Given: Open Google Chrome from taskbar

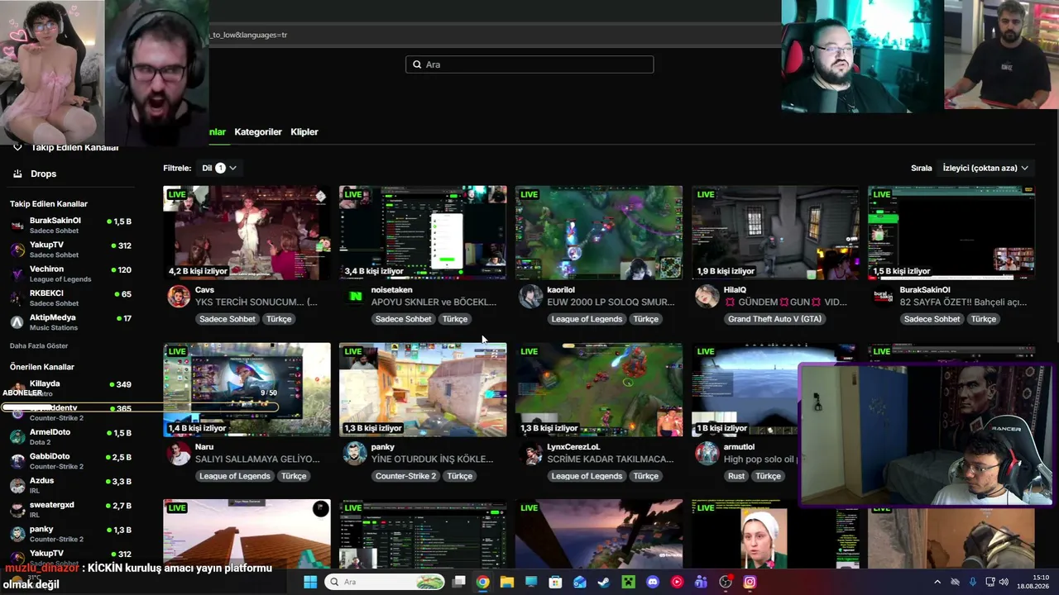Looking at the screenshot, I should (482, 582).
